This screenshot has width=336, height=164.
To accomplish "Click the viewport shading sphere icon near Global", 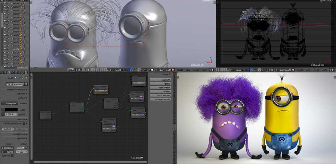I will coord(152,70).
